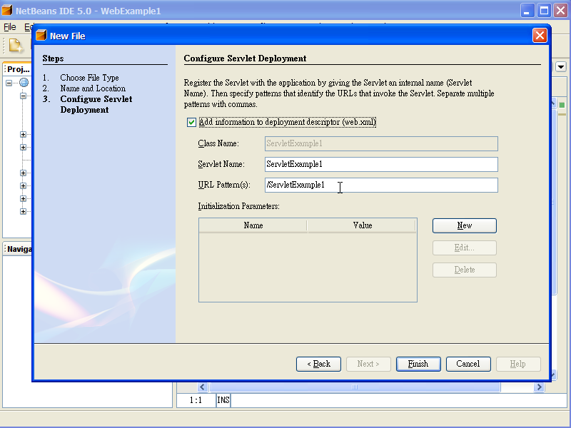
Task: Click the NetBeans IDE title bar icon
Action: pyautogui.click(x=7, y=10)
